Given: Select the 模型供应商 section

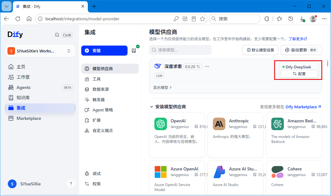Looking at the screenshot, I should click(x=110, y=69).
